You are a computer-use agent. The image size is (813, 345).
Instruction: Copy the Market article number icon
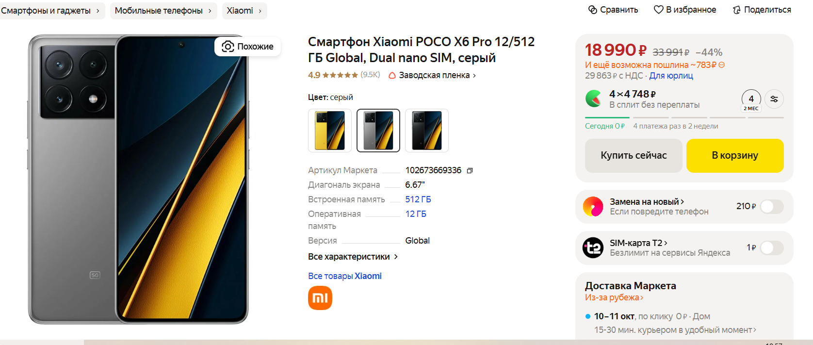tap(470, 170)
